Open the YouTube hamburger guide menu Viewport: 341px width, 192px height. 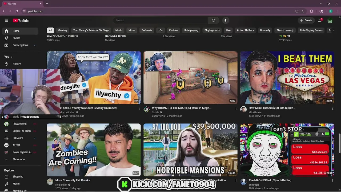pyautogui.click(x=6, y=21)
